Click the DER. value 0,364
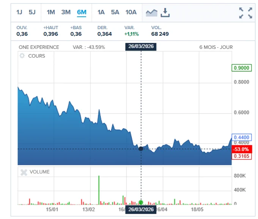The image size is (258, 219). point(104,34)
